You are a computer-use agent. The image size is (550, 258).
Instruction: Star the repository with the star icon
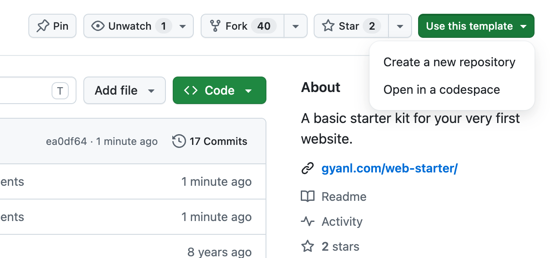(328, 26)
